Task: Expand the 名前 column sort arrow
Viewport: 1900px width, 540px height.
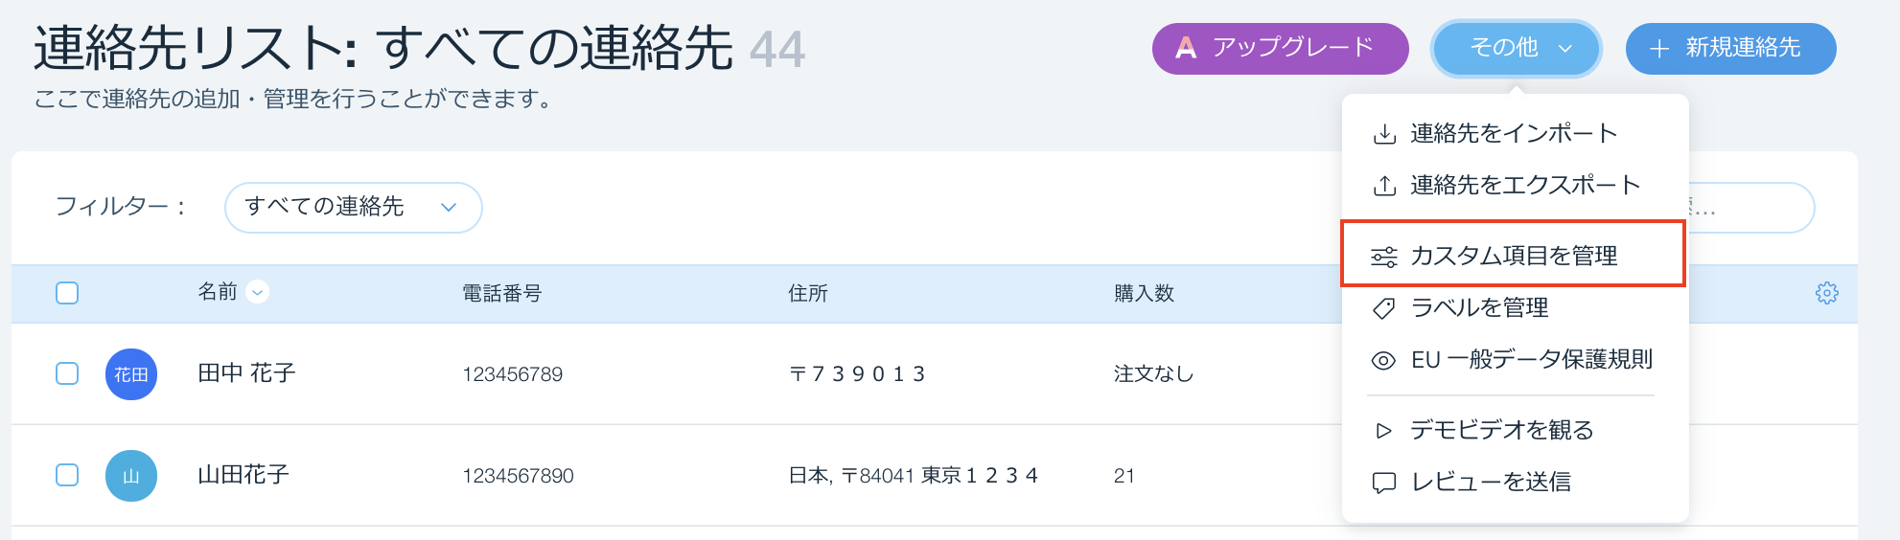Action: tap(258, 292)
